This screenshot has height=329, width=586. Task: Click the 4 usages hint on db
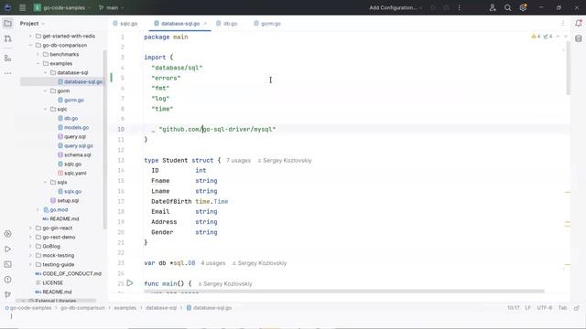[213, 263]
